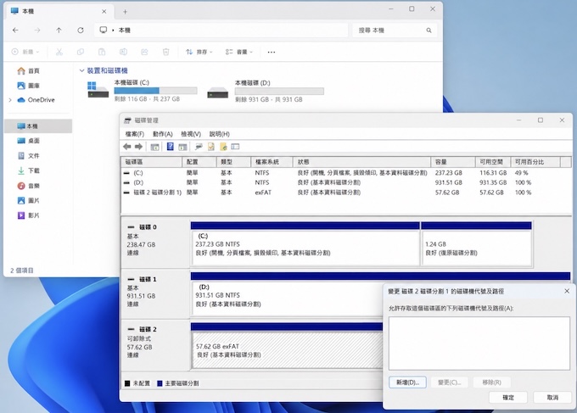The height and width of the screenshot is (413, 577).
Task: Click the show/hide console tree toolbar icon
Action: (155, 147)
